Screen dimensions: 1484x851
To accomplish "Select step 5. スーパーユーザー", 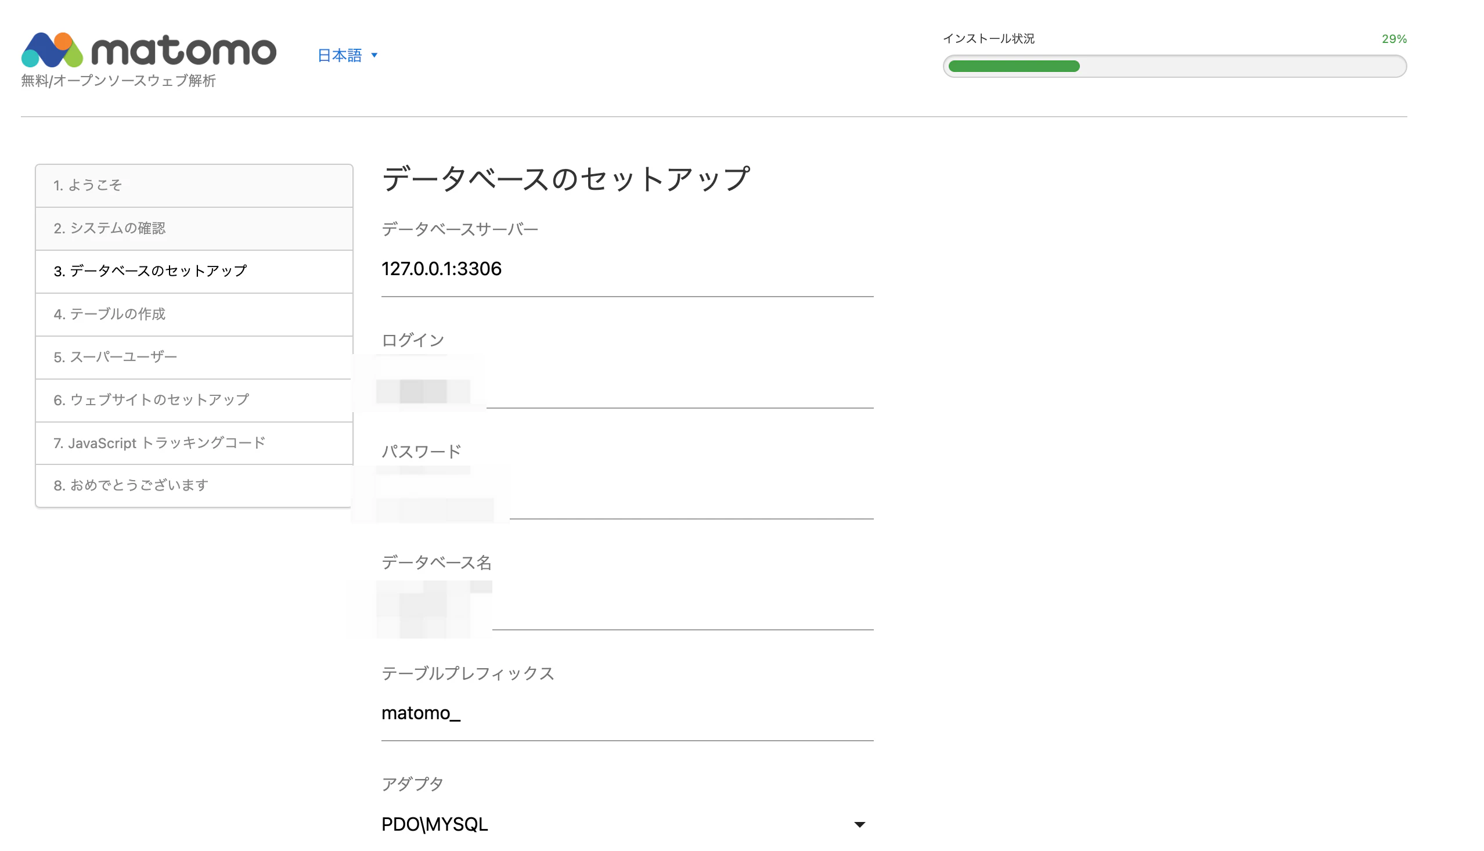I will 194,357.
